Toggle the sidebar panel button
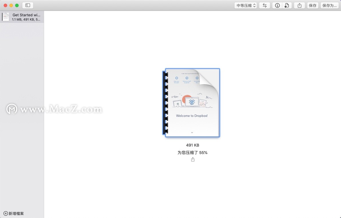The width and height of the screenshot is (341, 218). click(x=27, y=5)
